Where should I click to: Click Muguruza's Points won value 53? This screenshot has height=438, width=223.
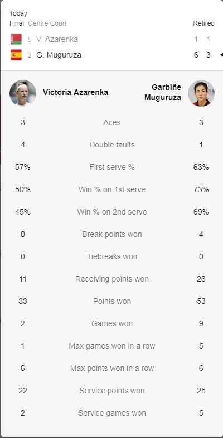(x=201, y=301)
